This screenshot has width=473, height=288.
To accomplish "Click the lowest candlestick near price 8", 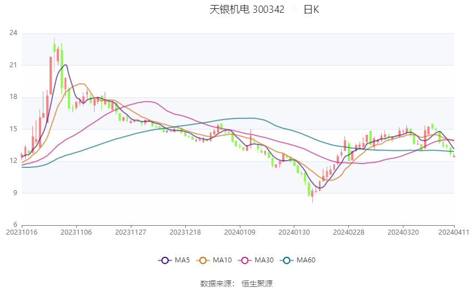I will [x=312, y=193].
